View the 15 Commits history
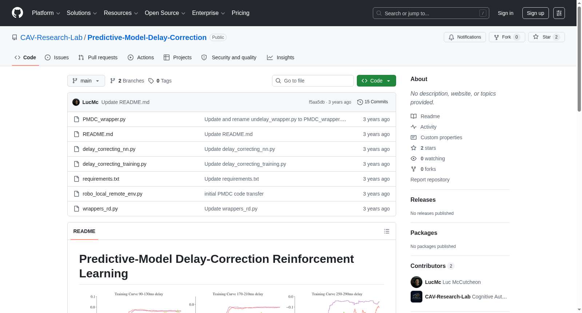This screenshot has height=313, width=582. tap(372, 102)
